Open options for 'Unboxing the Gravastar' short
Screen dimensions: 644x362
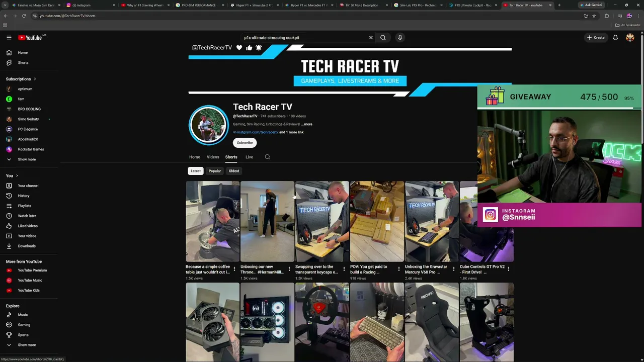pos(454,269)
